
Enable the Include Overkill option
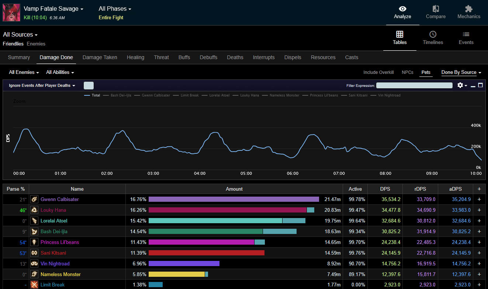pyautogui.click(x=378, y=72)
